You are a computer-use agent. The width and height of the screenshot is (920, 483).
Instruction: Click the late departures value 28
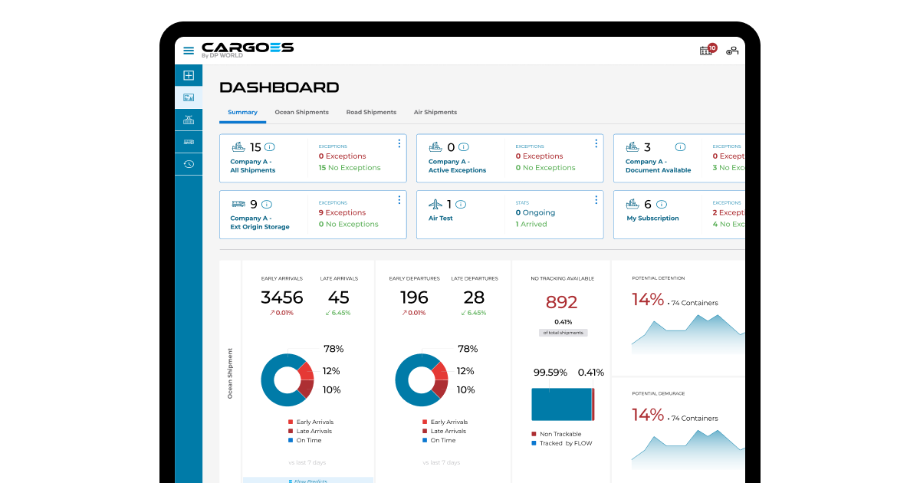click(x=474, y=297)
